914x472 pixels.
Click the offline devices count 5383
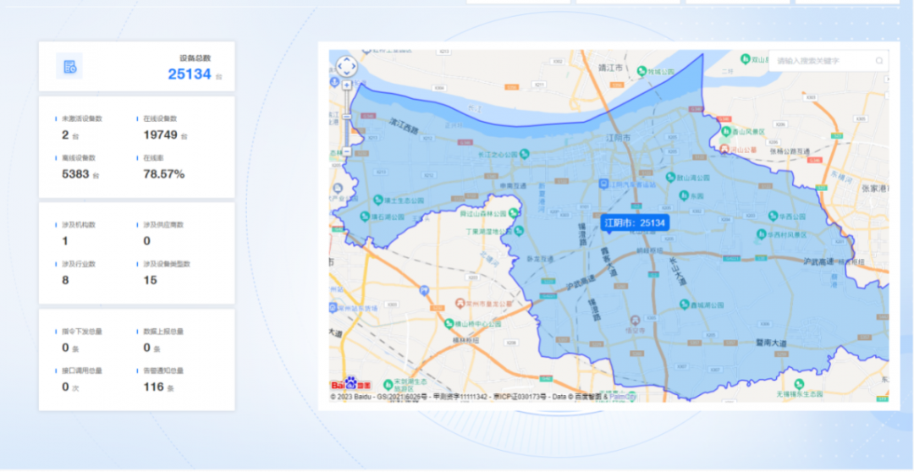[x=75, y=174]
